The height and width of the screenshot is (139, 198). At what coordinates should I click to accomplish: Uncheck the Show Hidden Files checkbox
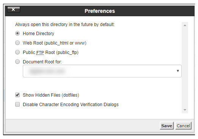[17, 95]
